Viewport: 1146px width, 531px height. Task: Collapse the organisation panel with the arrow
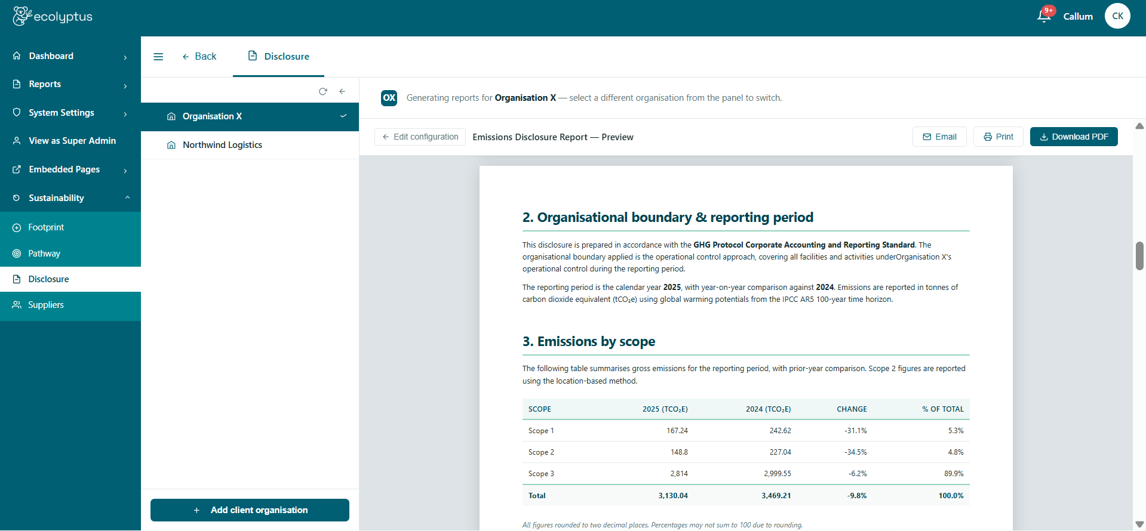click(x=342, y=91)
